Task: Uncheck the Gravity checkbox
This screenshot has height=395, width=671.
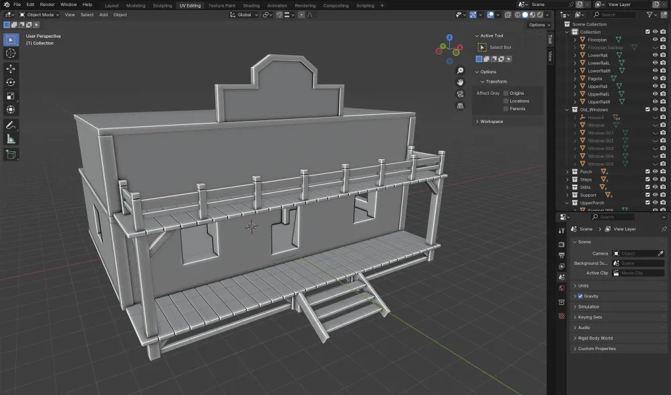Action: (x=580, y=296)
